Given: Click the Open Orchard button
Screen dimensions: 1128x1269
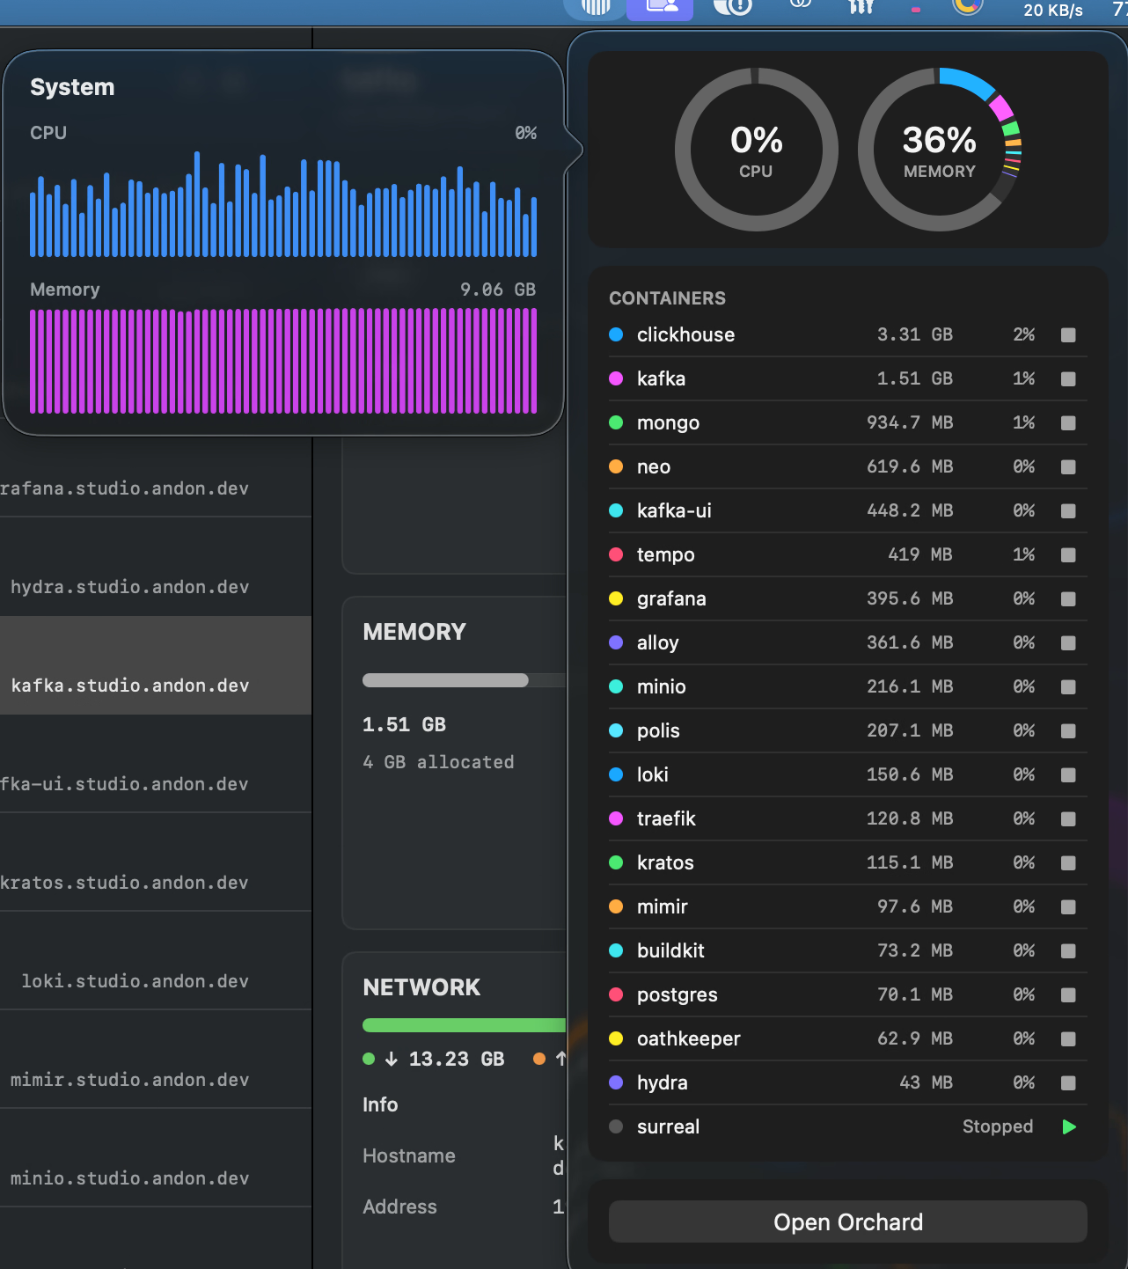Looking at the screenshot, I should (848, 1221).
